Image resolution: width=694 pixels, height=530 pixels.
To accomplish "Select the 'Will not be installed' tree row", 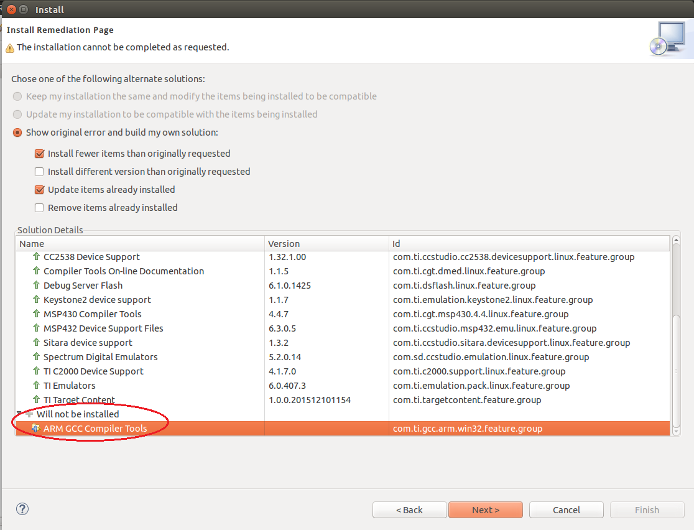I will click(x=343, y=414).
